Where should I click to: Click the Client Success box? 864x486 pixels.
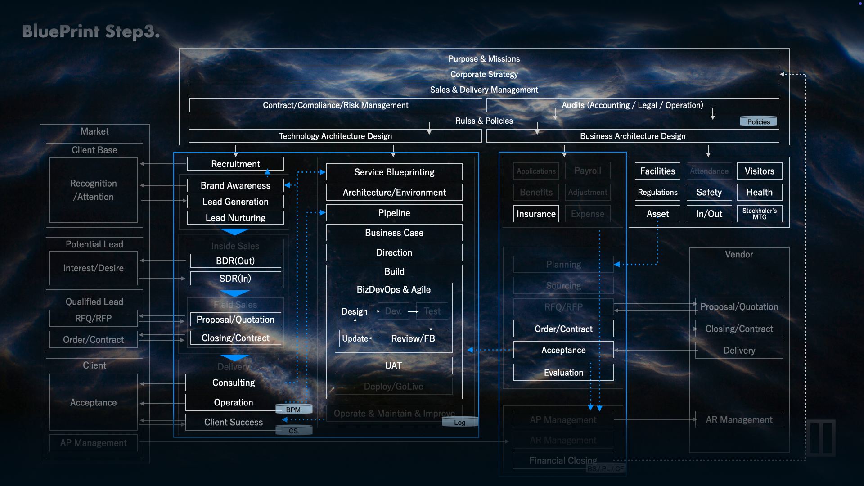(233, 422)
